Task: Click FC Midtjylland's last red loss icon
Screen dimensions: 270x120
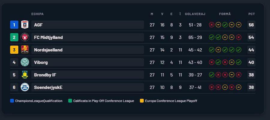Action: point(238,37)
